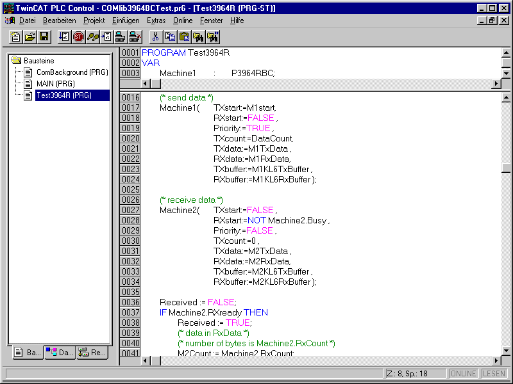The image size is (513, 384).
Task: Minimize the inner document window
Action: [x=482, y=20]
